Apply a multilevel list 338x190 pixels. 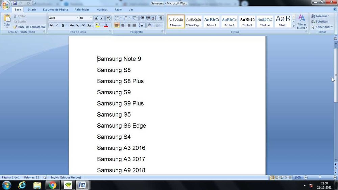pos(134,18)
